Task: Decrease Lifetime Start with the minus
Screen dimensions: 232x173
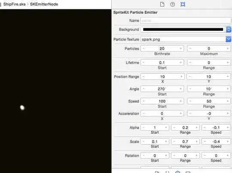Action: 143,63
